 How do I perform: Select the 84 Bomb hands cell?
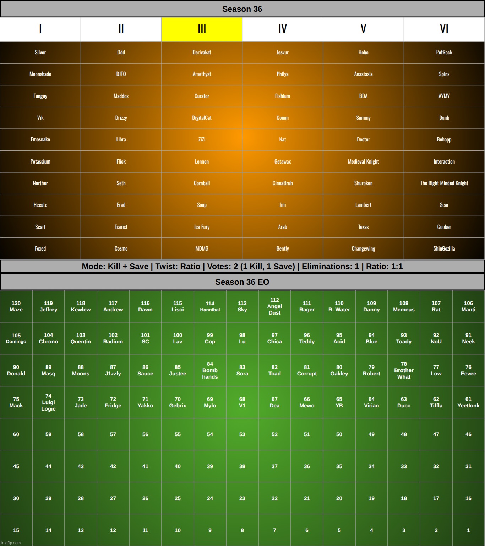(210, 370)
